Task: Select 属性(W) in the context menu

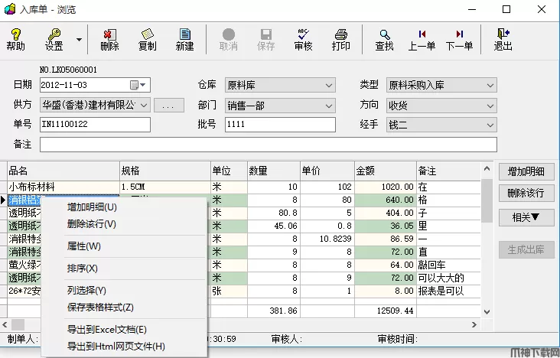Action: 83,246
